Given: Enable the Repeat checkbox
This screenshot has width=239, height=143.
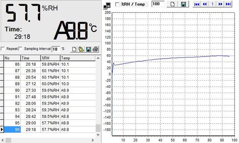Looking at the screenshot, I should coord(3,49).
